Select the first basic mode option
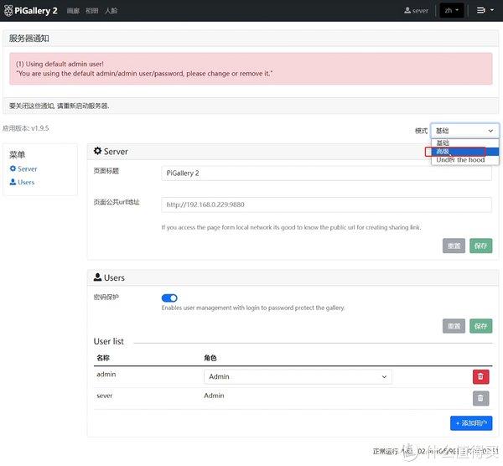This screenshot has width=503, height=466. point(464,142)
